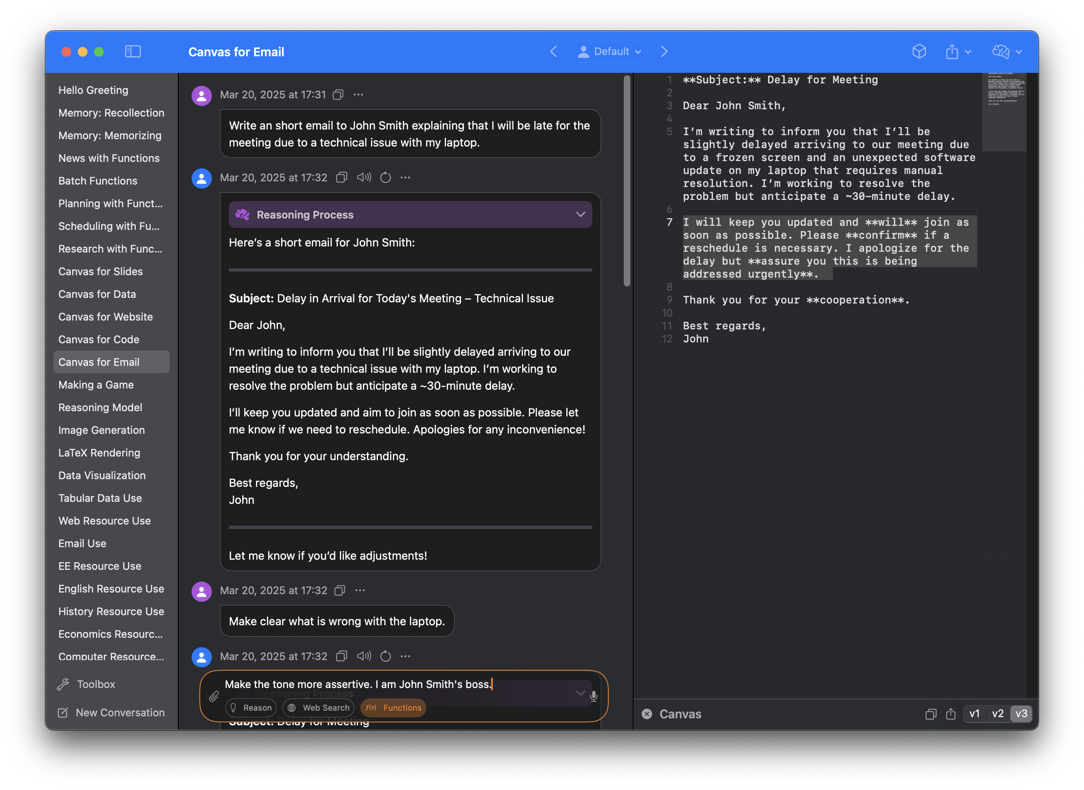The height and width of the screenshot is (790, 1084).
Task: Click the cube model icon in title bar
Action: pos(919,52)
